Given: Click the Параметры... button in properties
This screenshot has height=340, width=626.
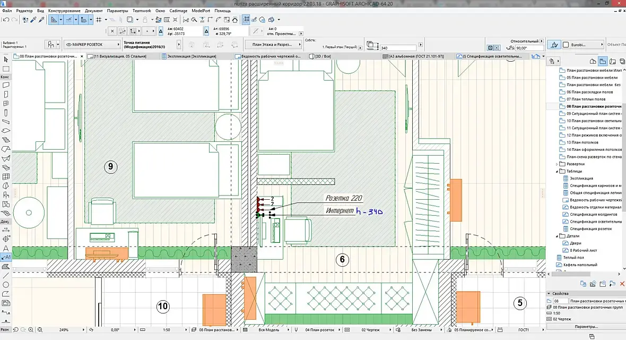Looking at the screenshot, I should 586,326.
